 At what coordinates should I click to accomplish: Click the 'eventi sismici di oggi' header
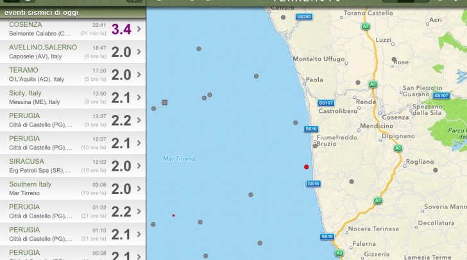pos(72,13)
